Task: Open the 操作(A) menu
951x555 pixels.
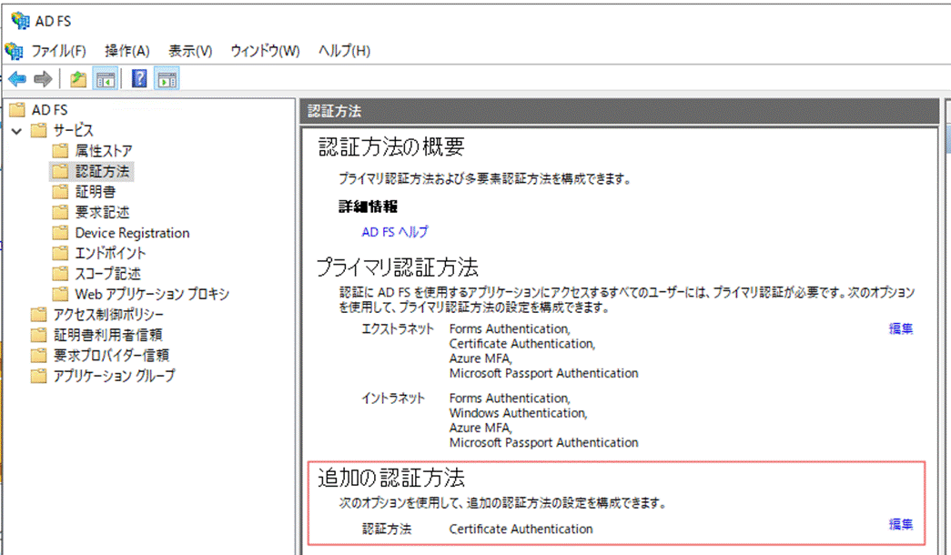Action: coord(127,51)
